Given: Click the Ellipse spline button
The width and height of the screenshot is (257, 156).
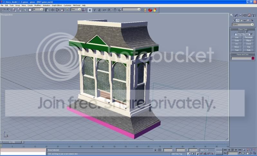Looking at the screenshot, I should (x=249, y=41).
